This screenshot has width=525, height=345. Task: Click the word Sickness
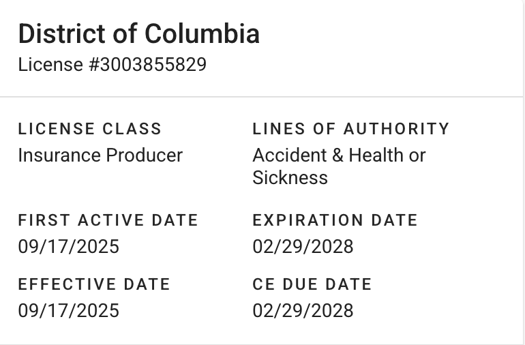pos(290,178)
